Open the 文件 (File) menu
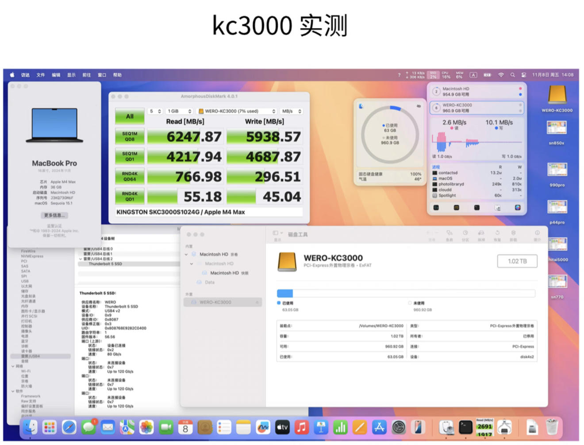This screenshot has height=445, width=584. 41,75
